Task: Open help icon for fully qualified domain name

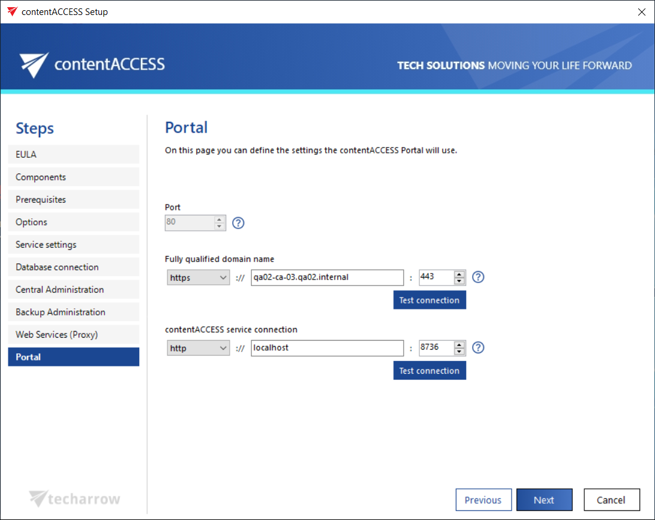Action: coord(478,277)
